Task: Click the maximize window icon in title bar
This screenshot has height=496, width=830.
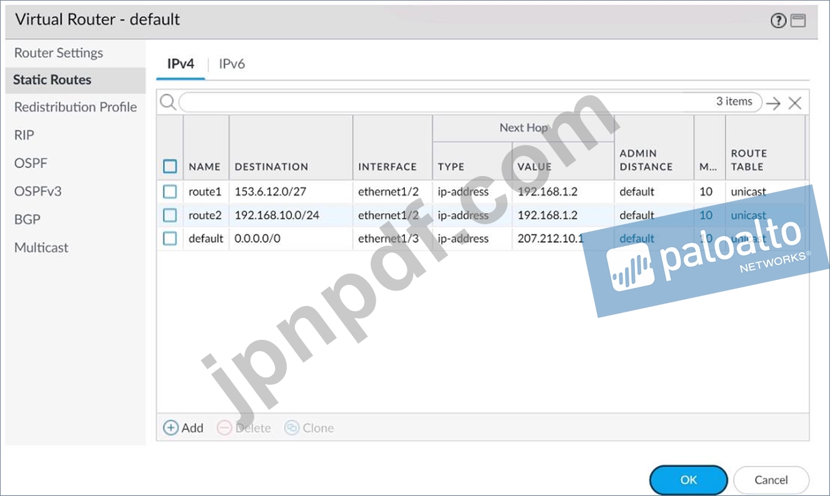Action: (798, 21)
